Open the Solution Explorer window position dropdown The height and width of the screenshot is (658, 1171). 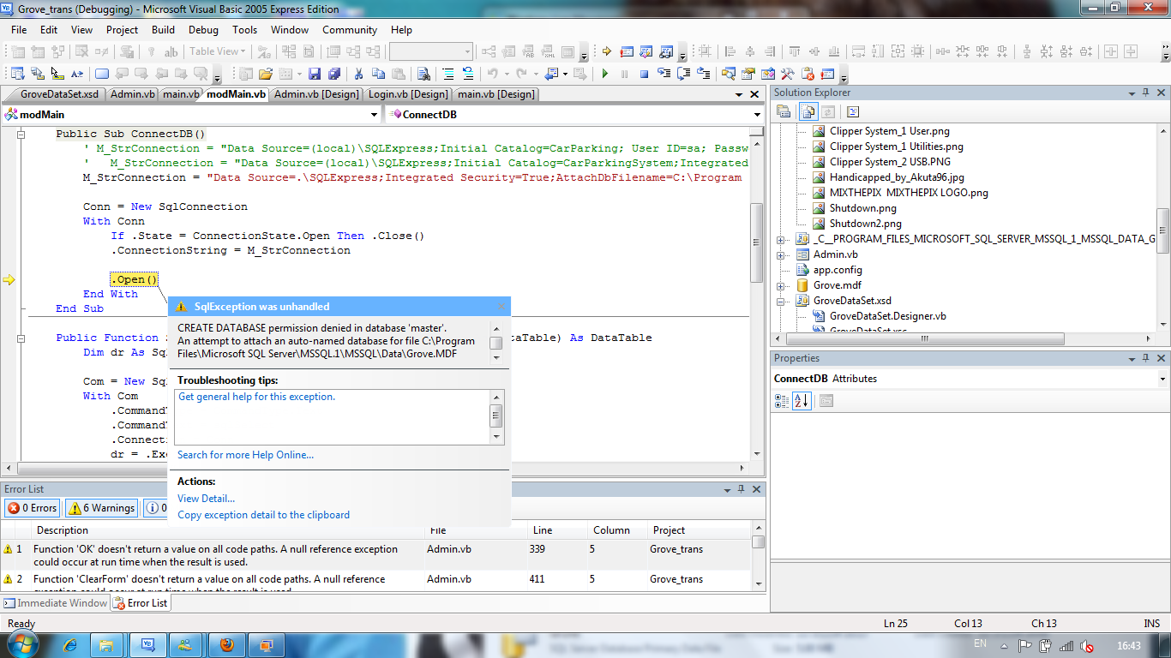pyautogui.click(x=1131, y=93)
